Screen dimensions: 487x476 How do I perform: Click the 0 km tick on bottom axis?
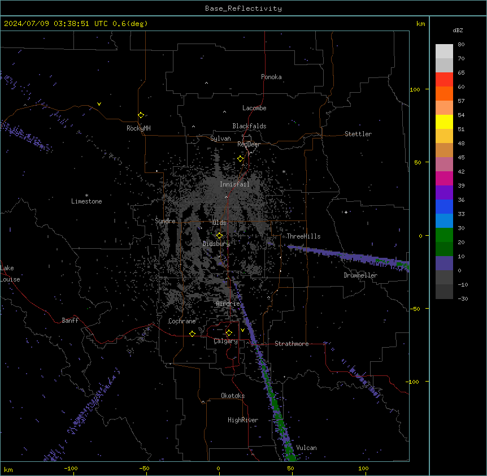(x=218, y=468)
